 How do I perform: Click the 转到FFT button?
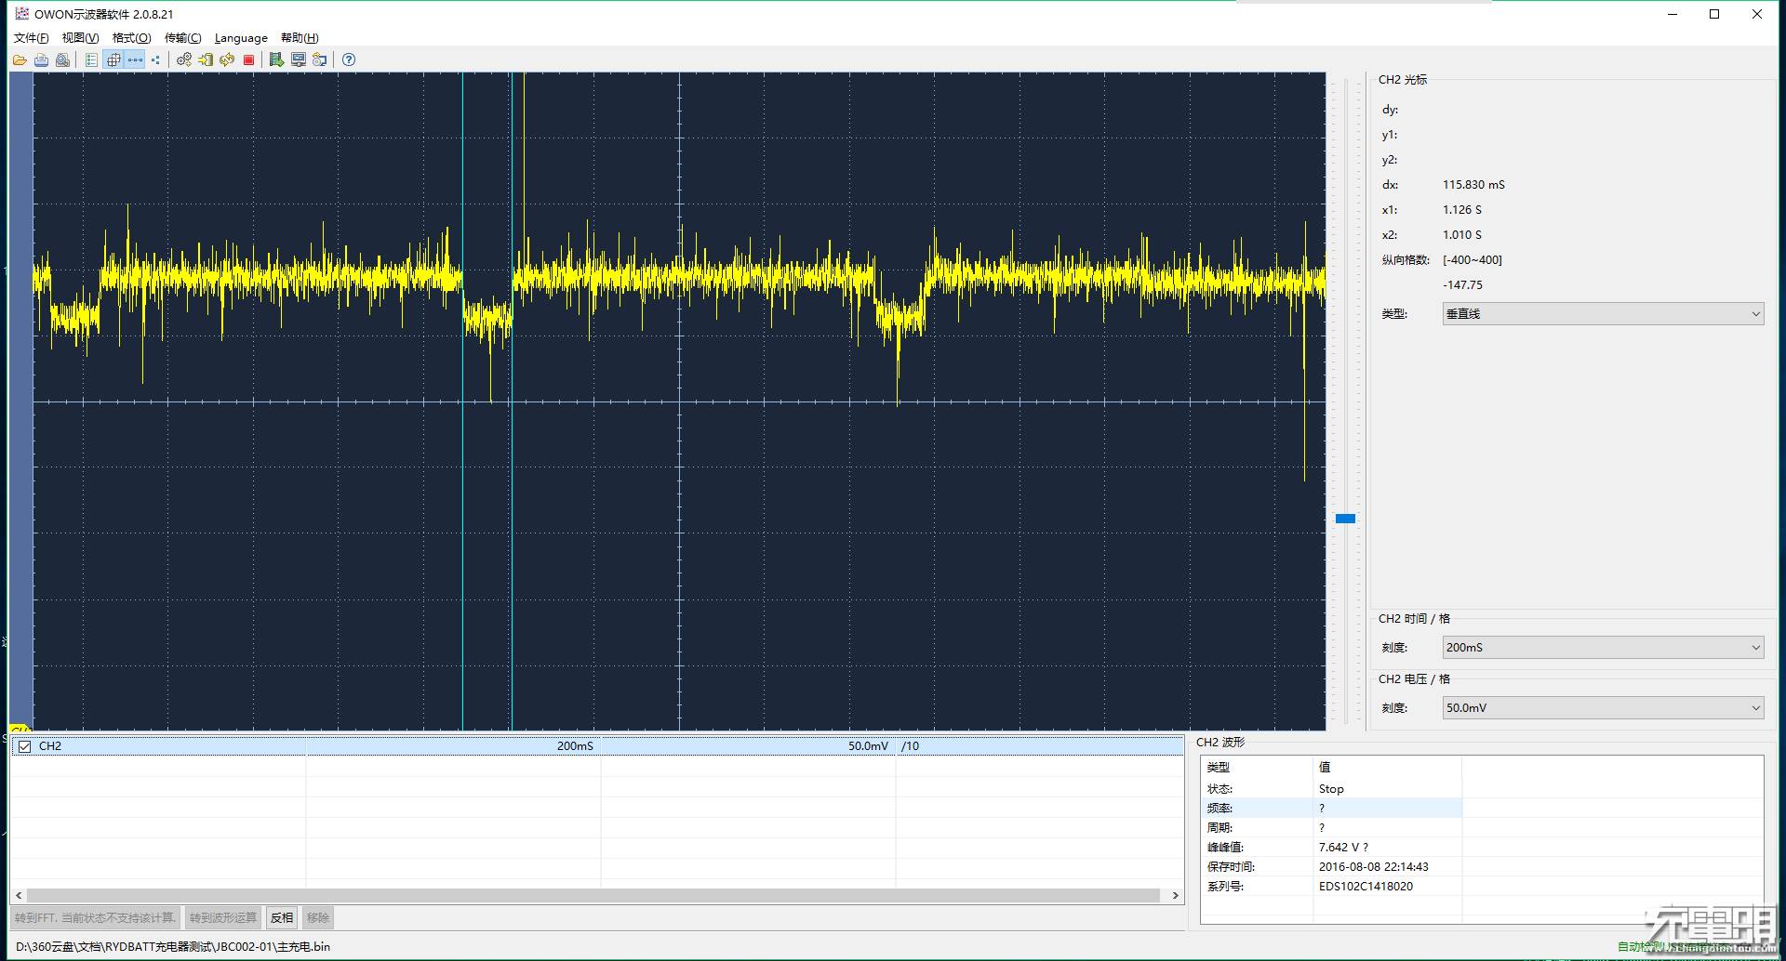(95, 918)
